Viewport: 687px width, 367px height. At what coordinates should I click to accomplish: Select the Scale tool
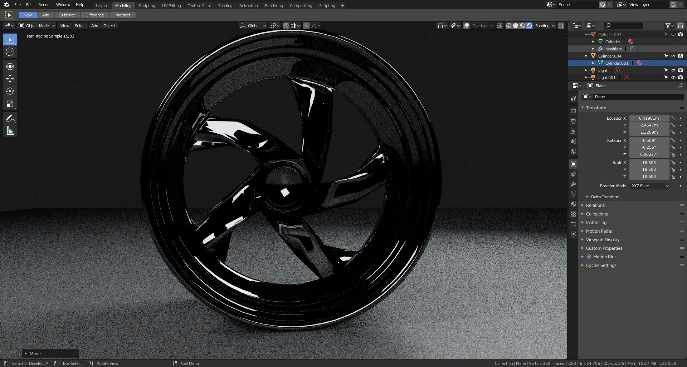coord(10,104)
